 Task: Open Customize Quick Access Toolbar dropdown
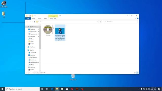pos(34,16)
